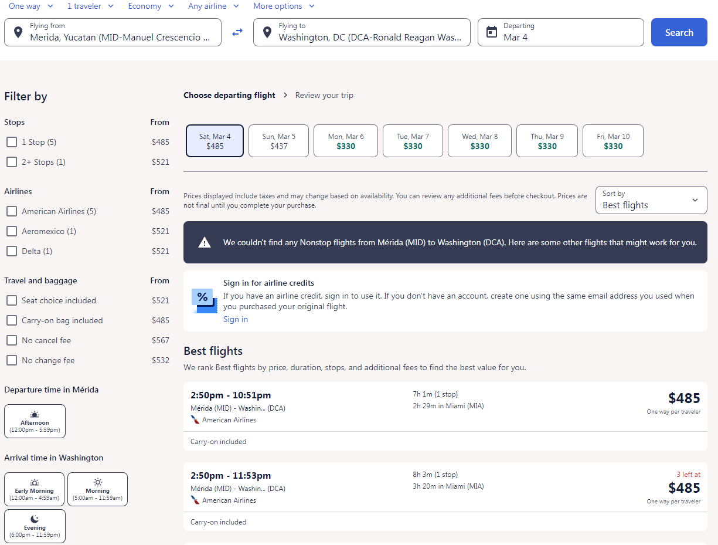Click $485 price on the 7h 1m flight
The height and width of the screenshot is (545, 718).
point(684,398)
